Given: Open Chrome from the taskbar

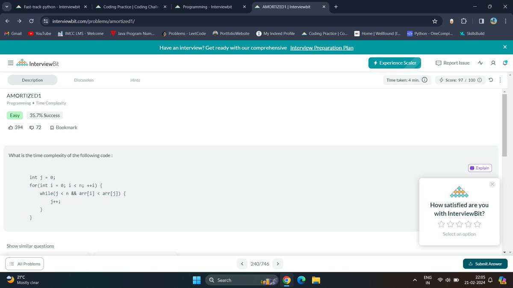Looking at the screenshot, I should pyautogui.click(x=286, y=280).
